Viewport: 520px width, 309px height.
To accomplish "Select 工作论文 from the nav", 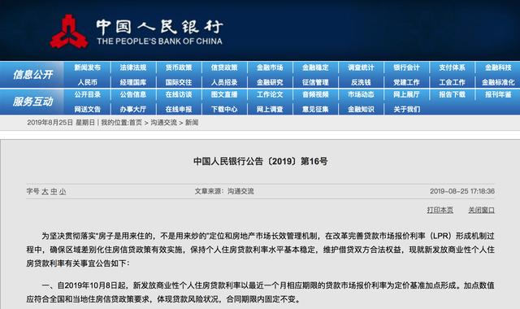I will pyautogui.click(x=270, y=94).
